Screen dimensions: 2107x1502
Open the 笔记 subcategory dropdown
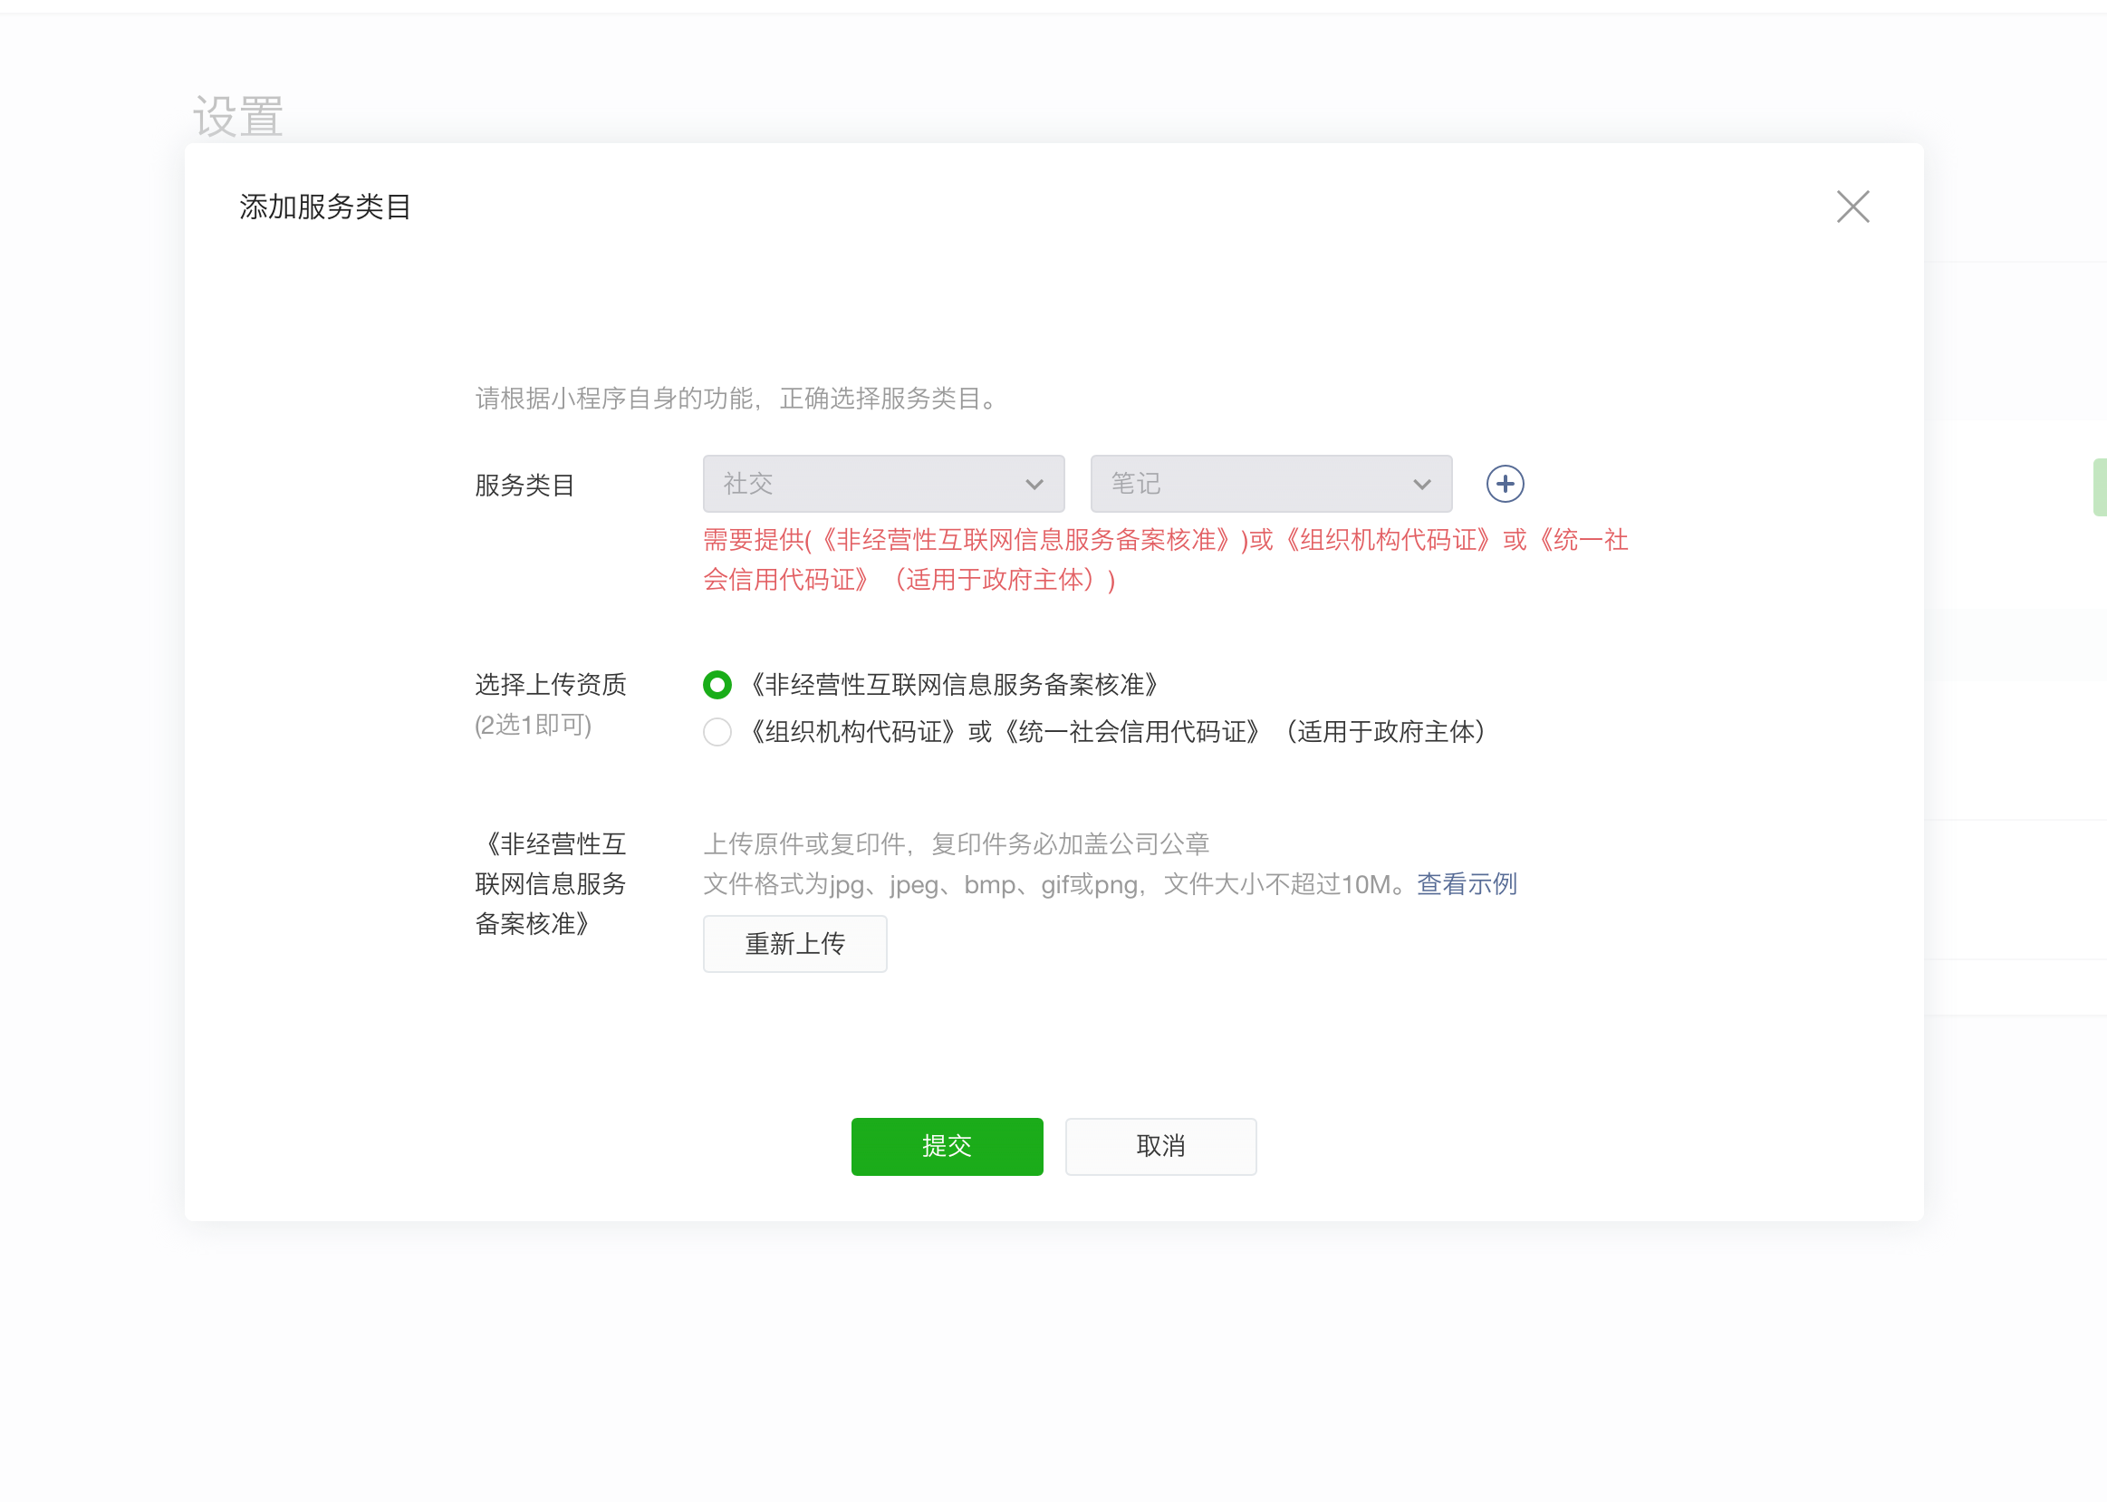1269,484
